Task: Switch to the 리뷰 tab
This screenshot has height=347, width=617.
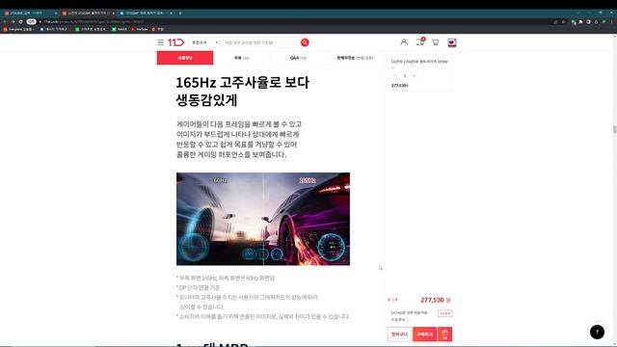Action: click(241, 58)
